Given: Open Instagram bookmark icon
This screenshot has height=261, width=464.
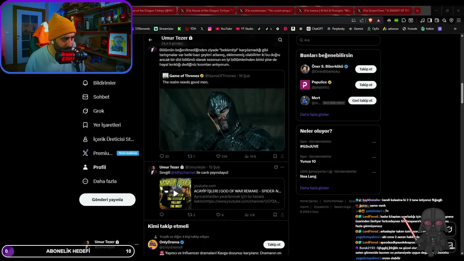Looking at the screenshot, I should [210, 29].
